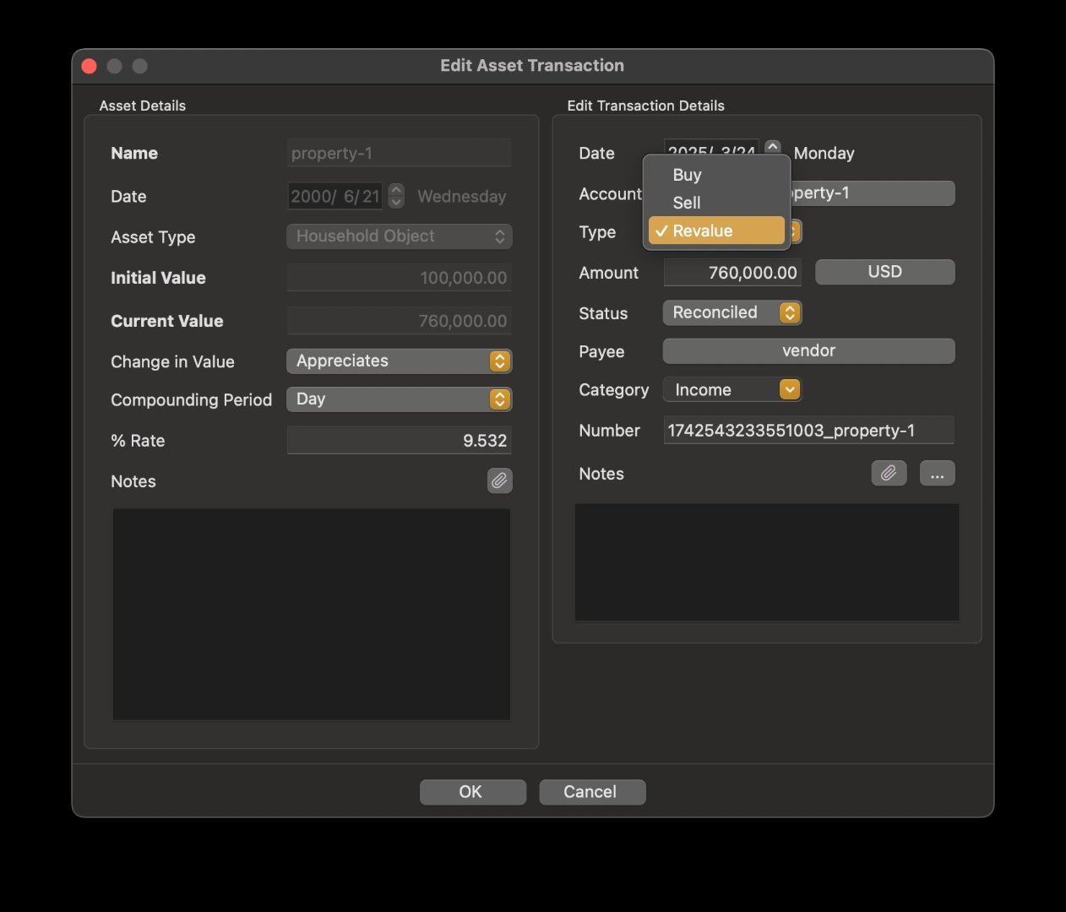This screenshot has width=1066, height=912.
Task: Open the Compounding Period Day dropdown
Action: click(399, 399)
